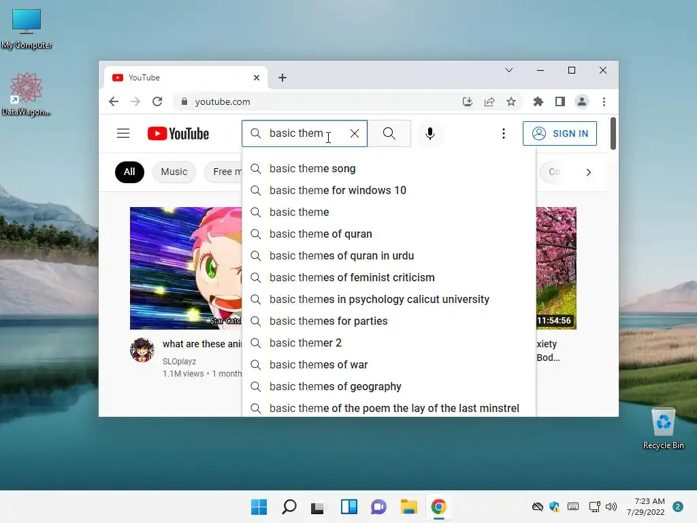Viewport: 697px width, 523px height.
Task: Go back in Chrome
Action: (114, 102)
